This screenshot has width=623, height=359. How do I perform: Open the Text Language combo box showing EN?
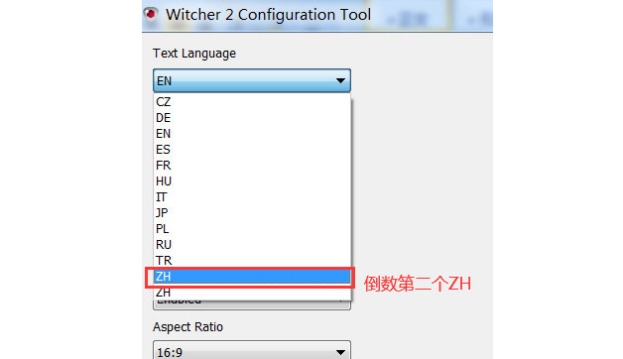[252, 80]
